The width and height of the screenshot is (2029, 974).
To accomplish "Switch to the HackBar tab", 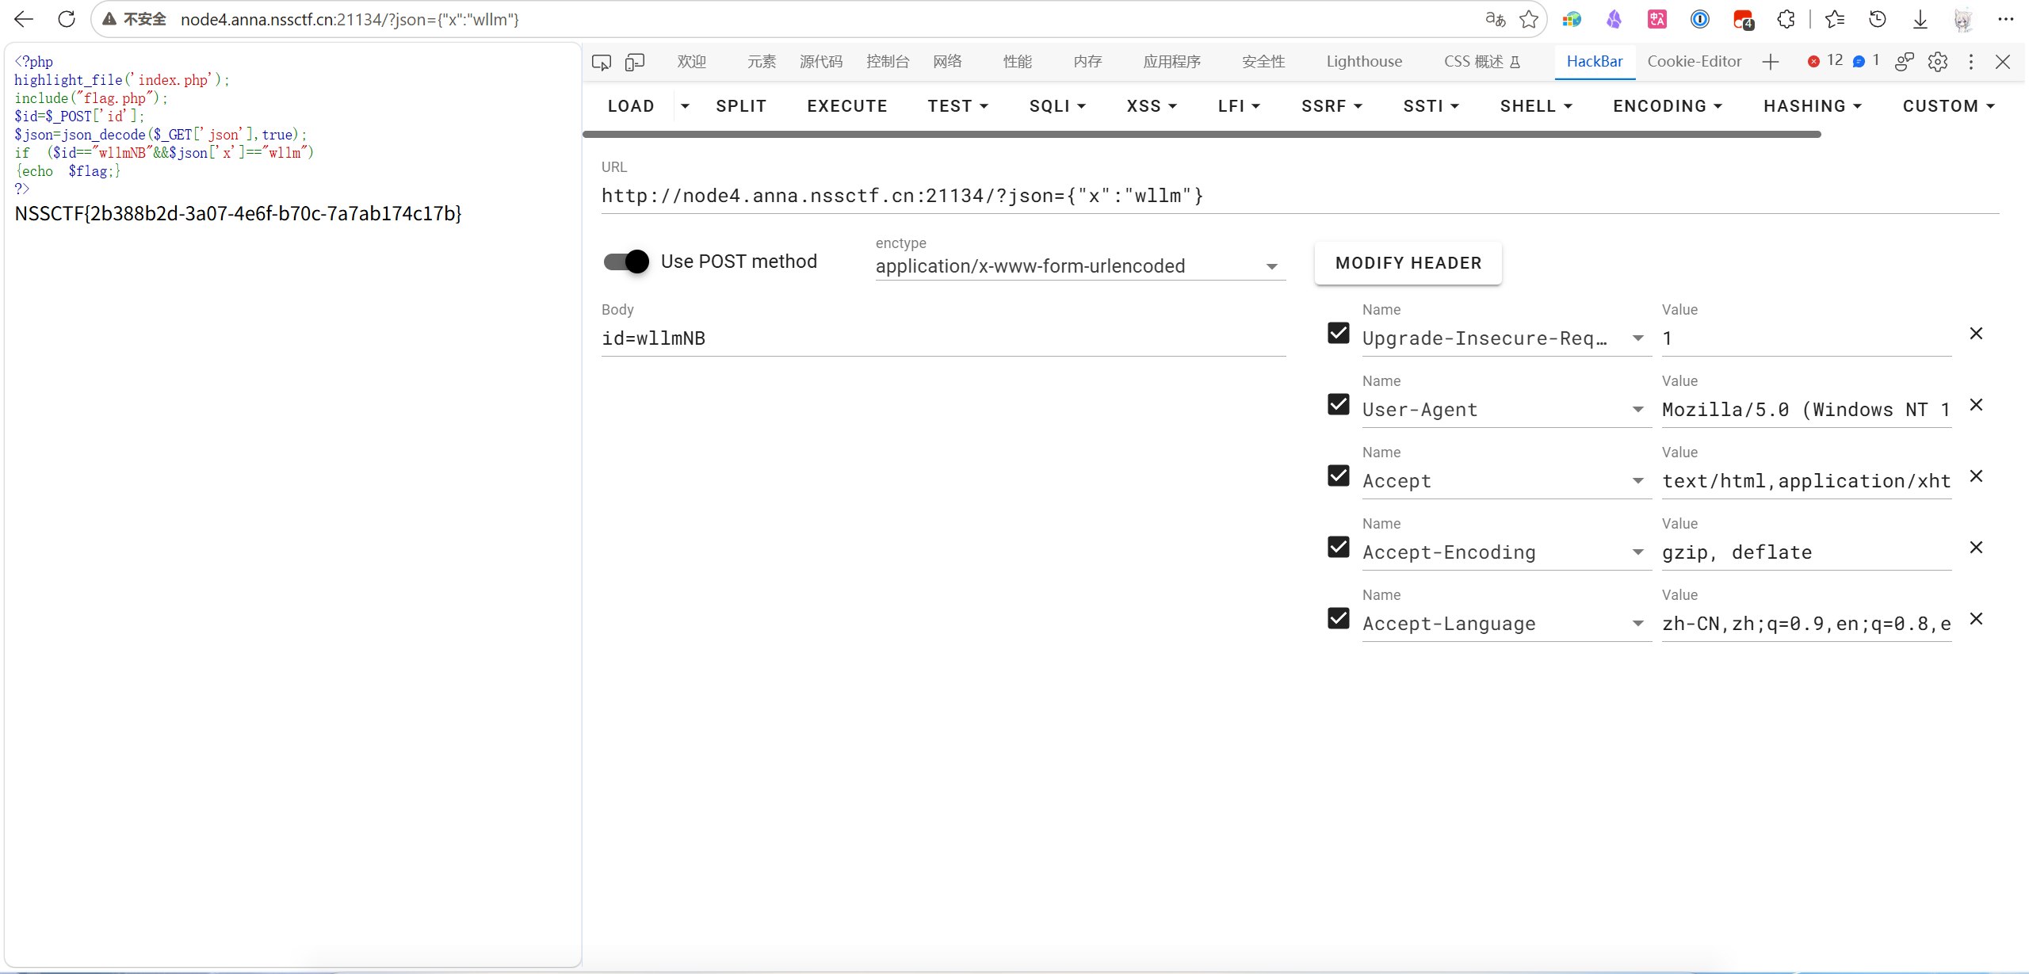I will [x=1595, y=62].
